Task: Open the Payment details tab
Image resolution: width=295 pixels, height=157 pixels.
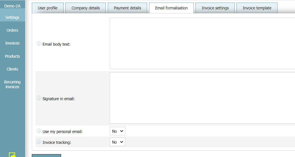Action: click(127, 8)
